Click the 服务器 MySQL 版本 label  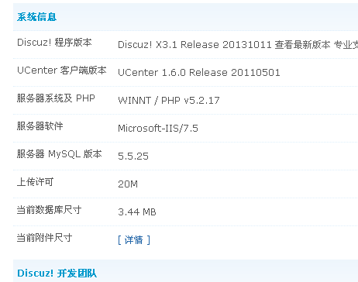click(60, 154)
